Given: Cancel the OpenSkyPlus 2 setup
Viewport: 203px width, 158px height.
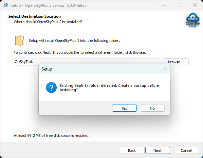Looking at the screenshot, I should click(186, 151).
